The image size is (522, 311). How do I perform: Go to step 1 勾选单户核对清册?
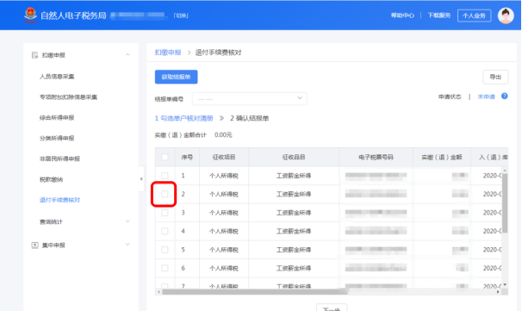coord(183,118)
